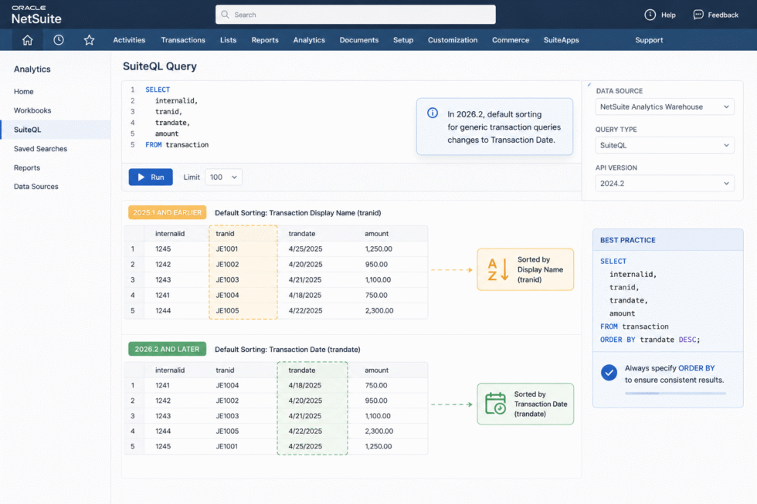The width and height of the screenshot is (757, 504).
Task: Click JE1005 in the lower table
Action: [227, 431]
